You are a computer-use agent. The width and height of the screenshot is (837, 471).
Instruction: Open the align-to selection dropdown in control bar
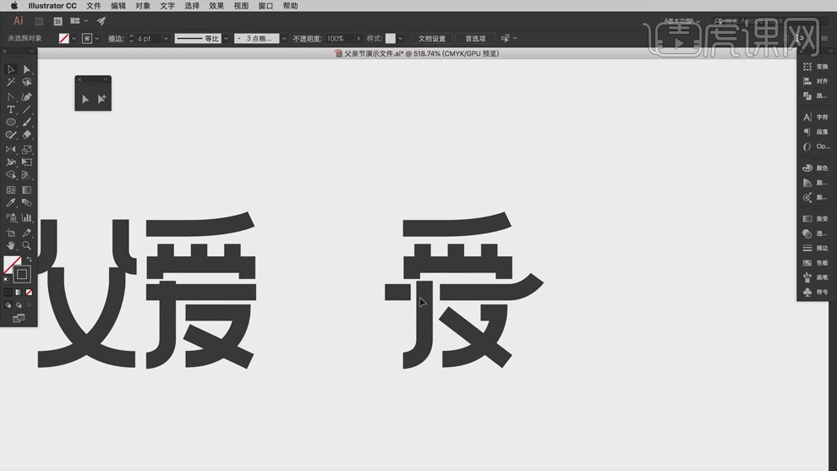[509, 38]
